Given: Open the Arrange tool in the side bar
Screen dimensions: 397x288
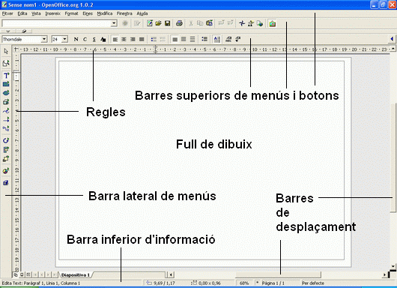Looking at the screenshot, I should coord(6,159).
